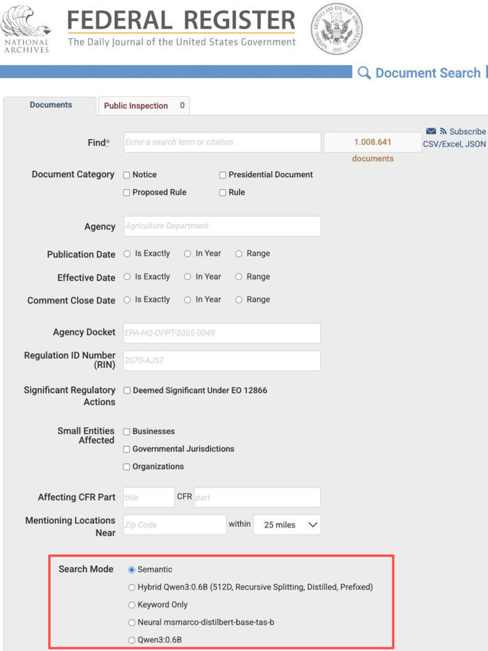Open the 25 miles distance dropdown
Screen dimensions: 488x651
tap(287, 525)
